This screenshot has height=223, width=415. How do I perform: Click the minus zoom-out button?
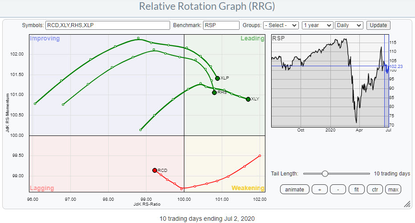338,190
